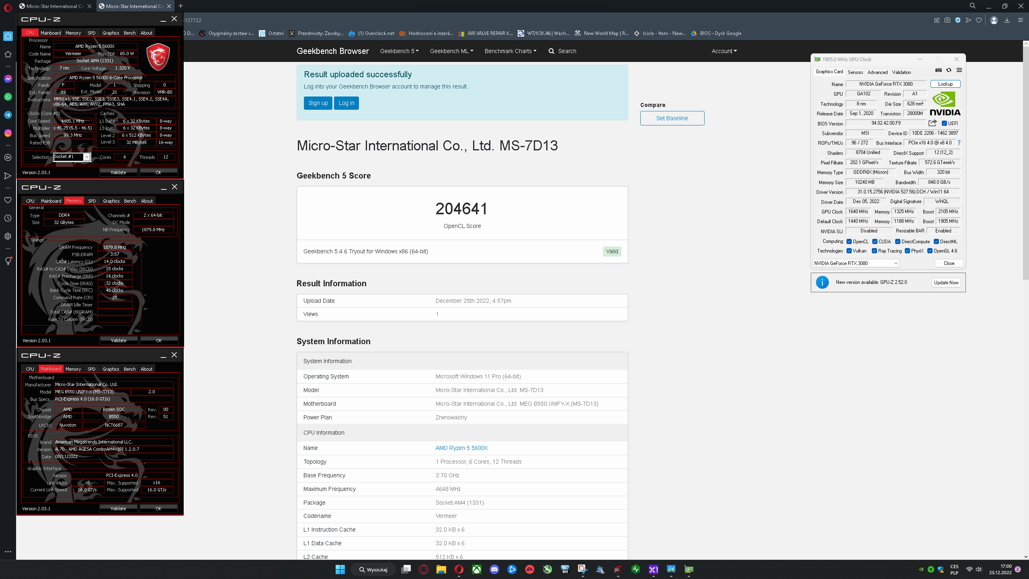Click the GPU-Z BIOS export share icon

(933, 123)
